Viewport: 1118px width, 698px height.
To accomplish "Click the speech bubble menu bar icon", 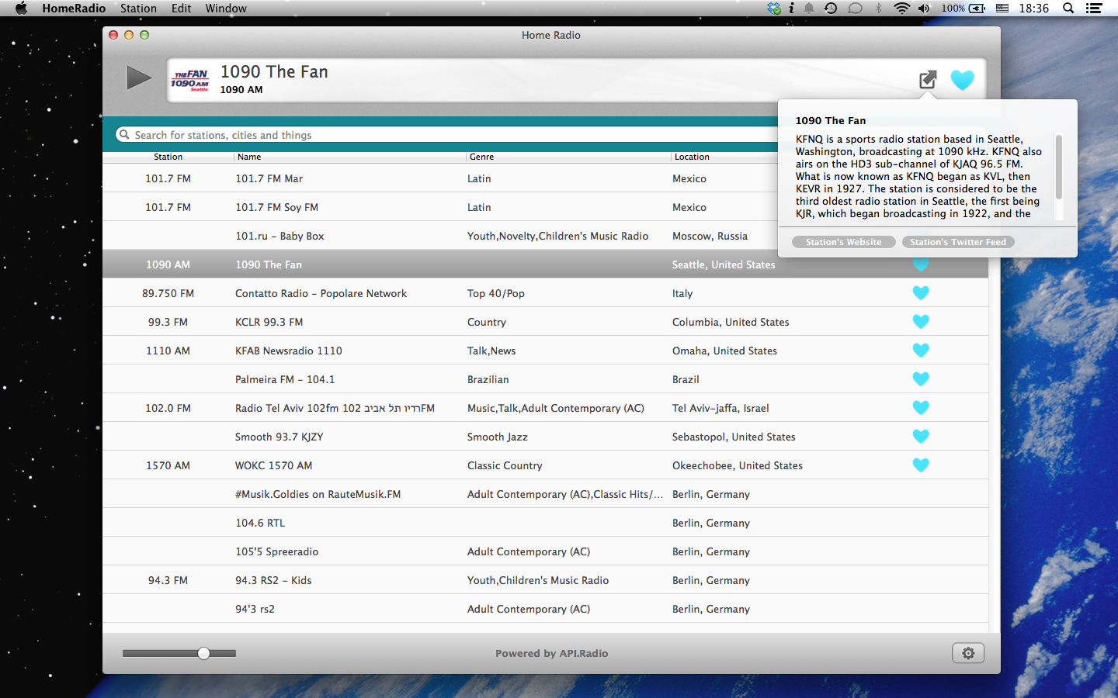I will [855, 9].
